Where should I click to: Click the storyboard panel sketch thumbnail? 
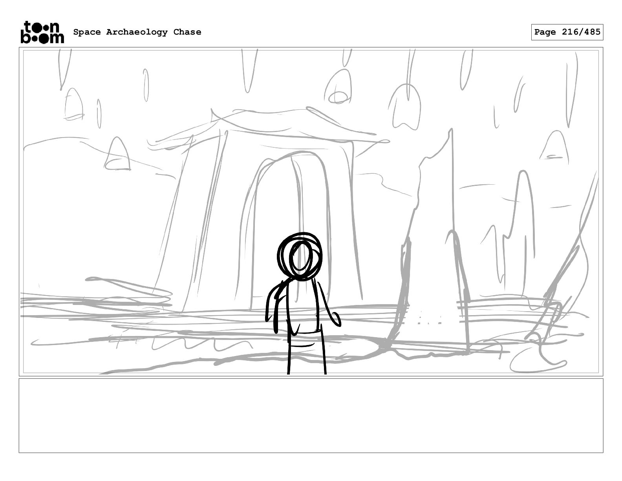point(311,211)
